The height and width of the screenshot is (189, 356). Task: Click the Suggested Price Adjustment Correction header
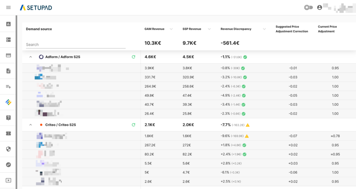[x=292, y=29]
